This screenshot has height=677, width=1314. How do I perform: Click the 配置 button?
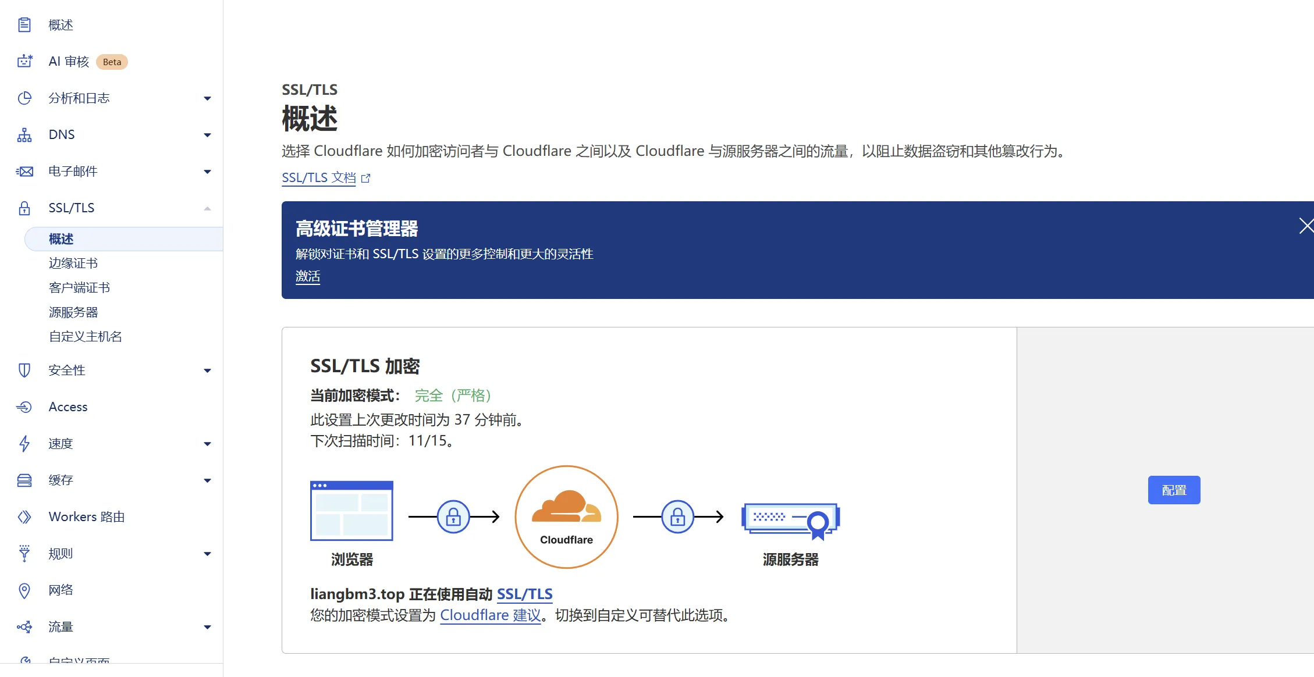(x=1174, y=489)
